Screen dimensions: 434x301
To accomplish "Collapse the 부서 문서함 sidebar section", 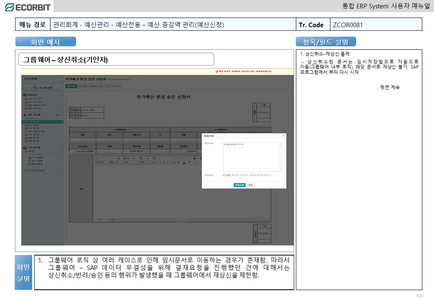I will pyautogui.click(x=61, y=148).
